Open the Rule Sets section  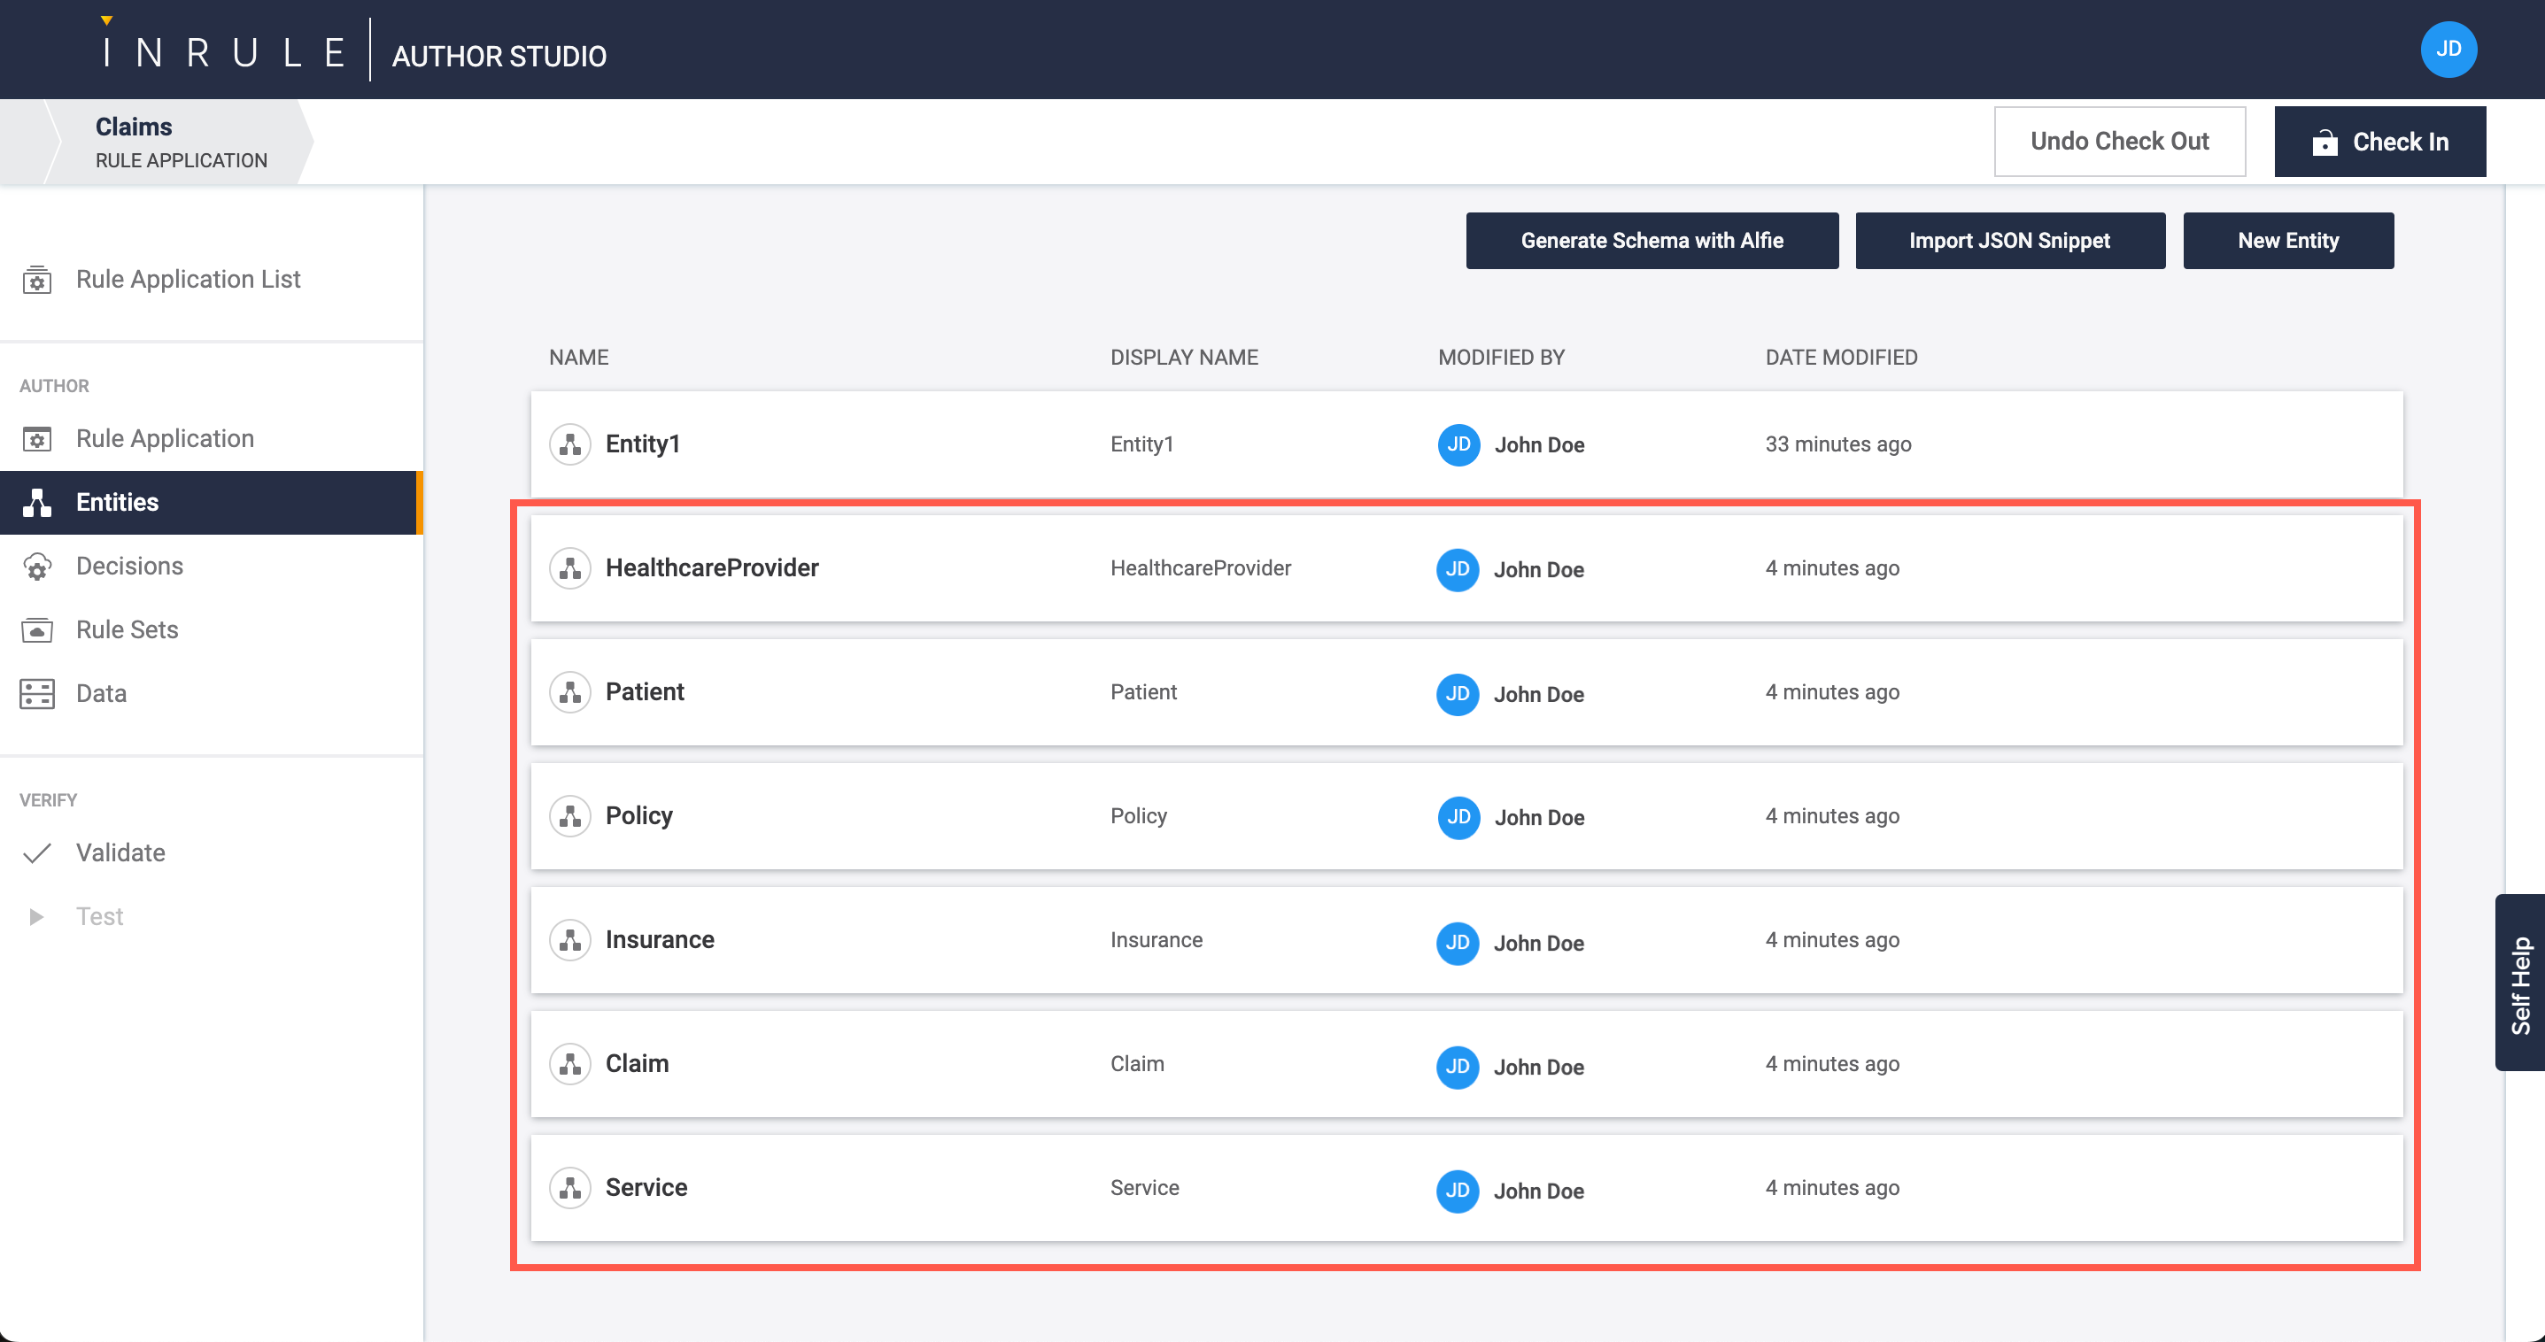[x=128, y=630]
